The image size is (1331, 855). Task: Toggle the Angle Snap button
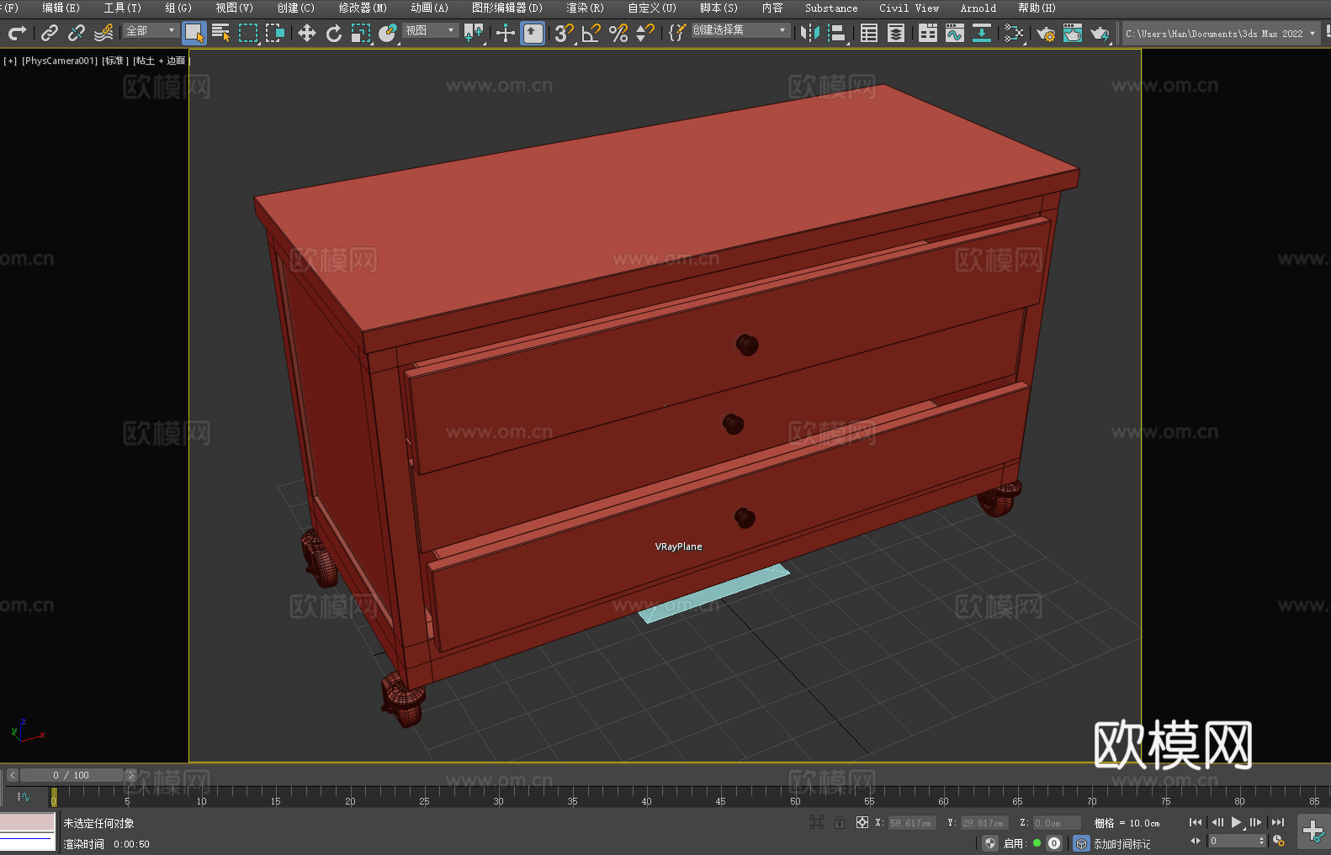point(591,33)
